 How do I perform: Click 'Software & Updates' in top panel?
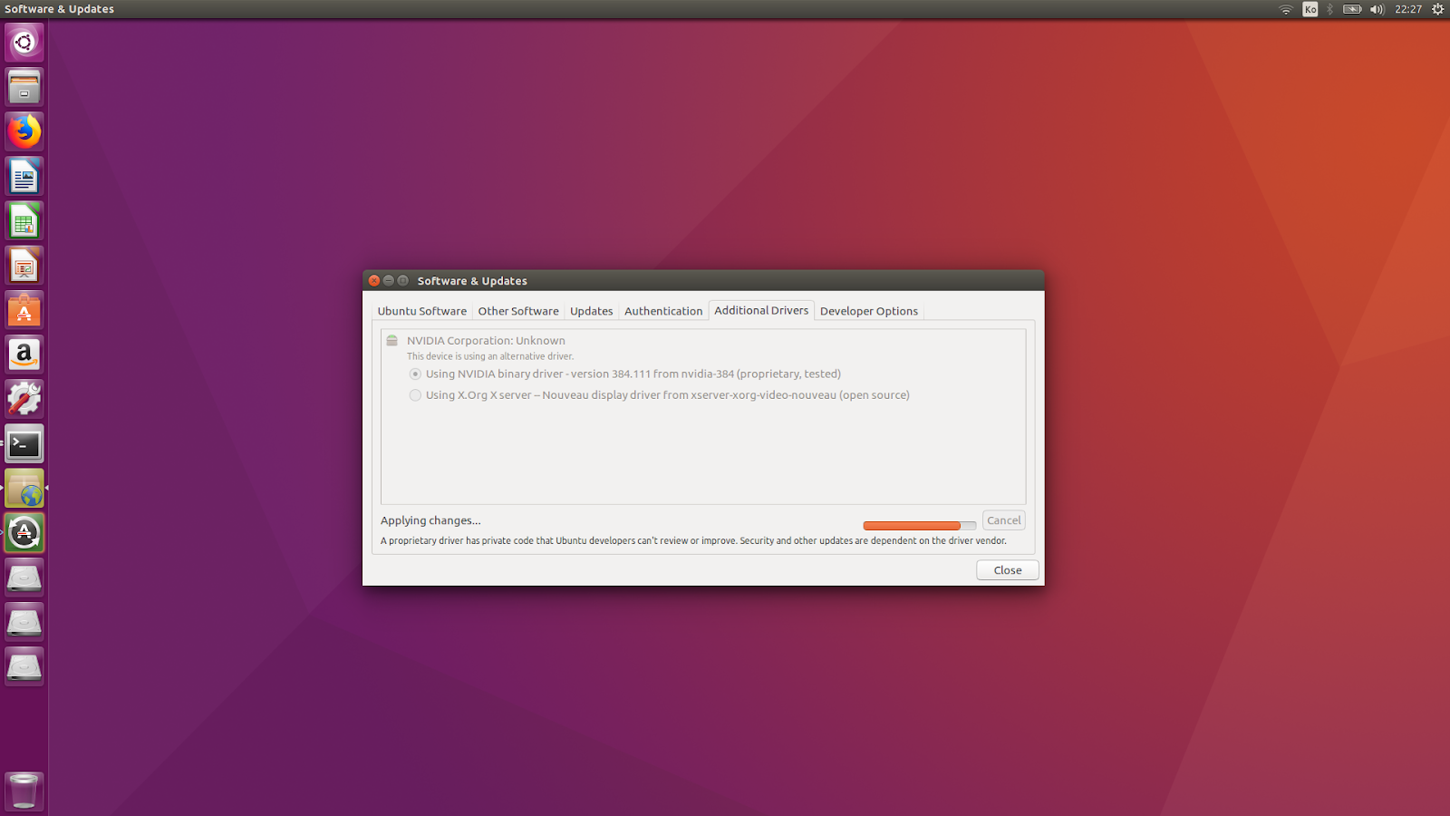(59, 9)
